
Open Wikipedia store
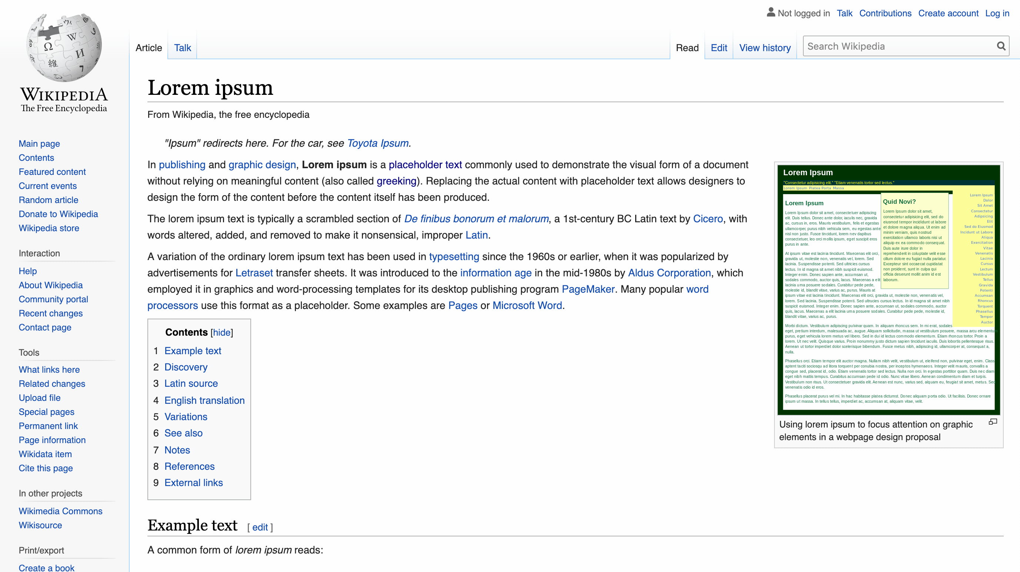click(49, 228)
